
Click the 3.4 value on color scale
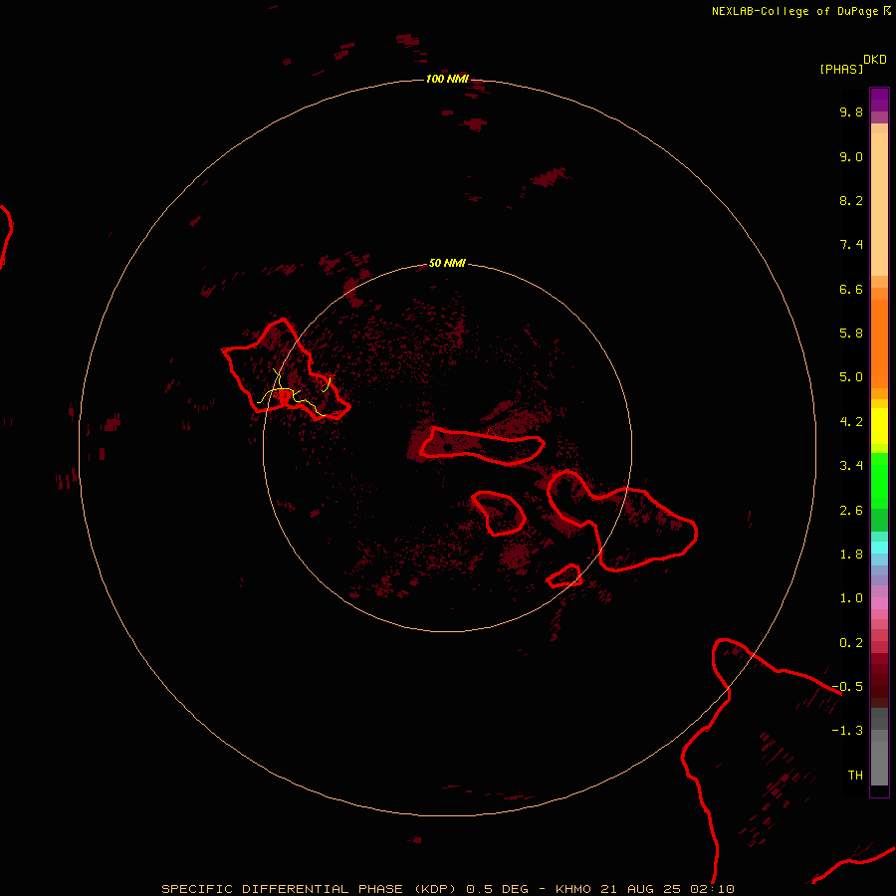[x=851, y=466]
